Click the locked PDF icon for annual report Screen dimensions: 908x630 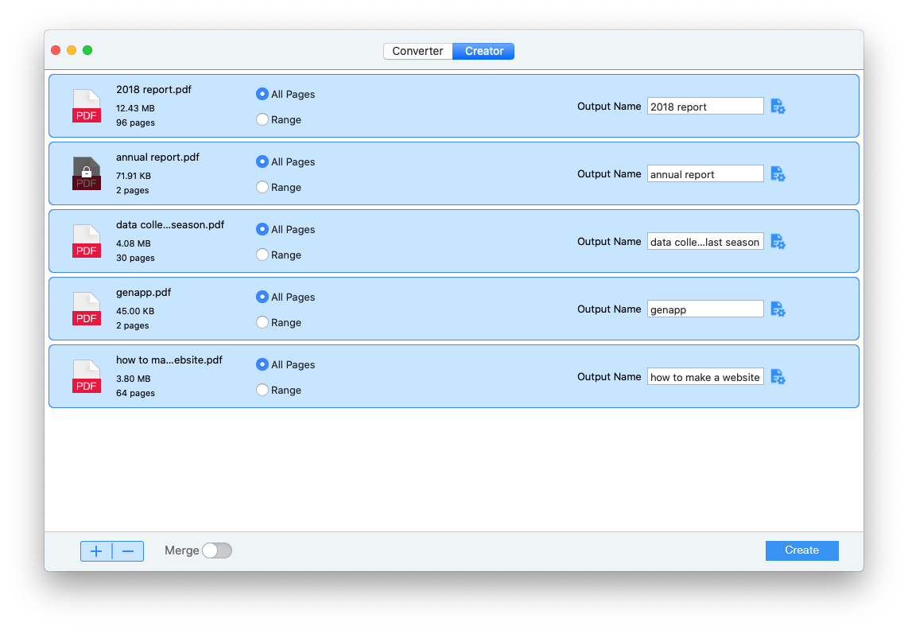point(87,173)
